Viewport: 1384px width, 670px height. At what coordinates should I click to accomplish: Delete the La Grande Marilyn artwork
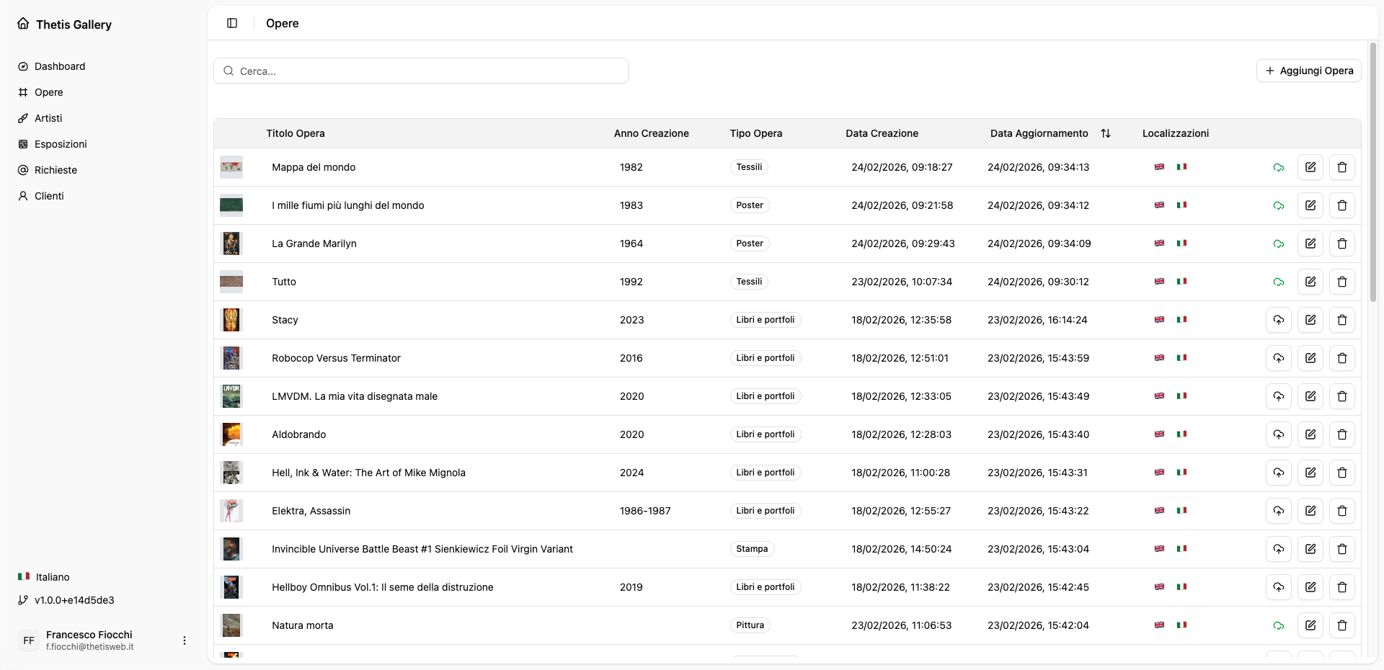point(1341,244)
